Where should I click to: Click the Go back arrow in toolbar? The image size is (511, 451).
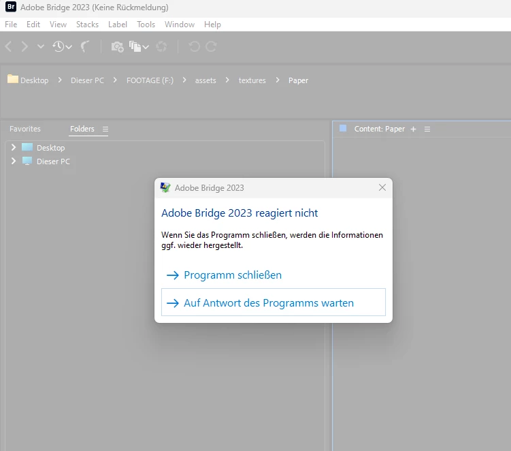(x=8, y=46)
